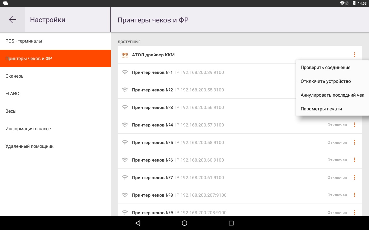
Task: Tap the Android back triangle button
Action: pos(138,223)
